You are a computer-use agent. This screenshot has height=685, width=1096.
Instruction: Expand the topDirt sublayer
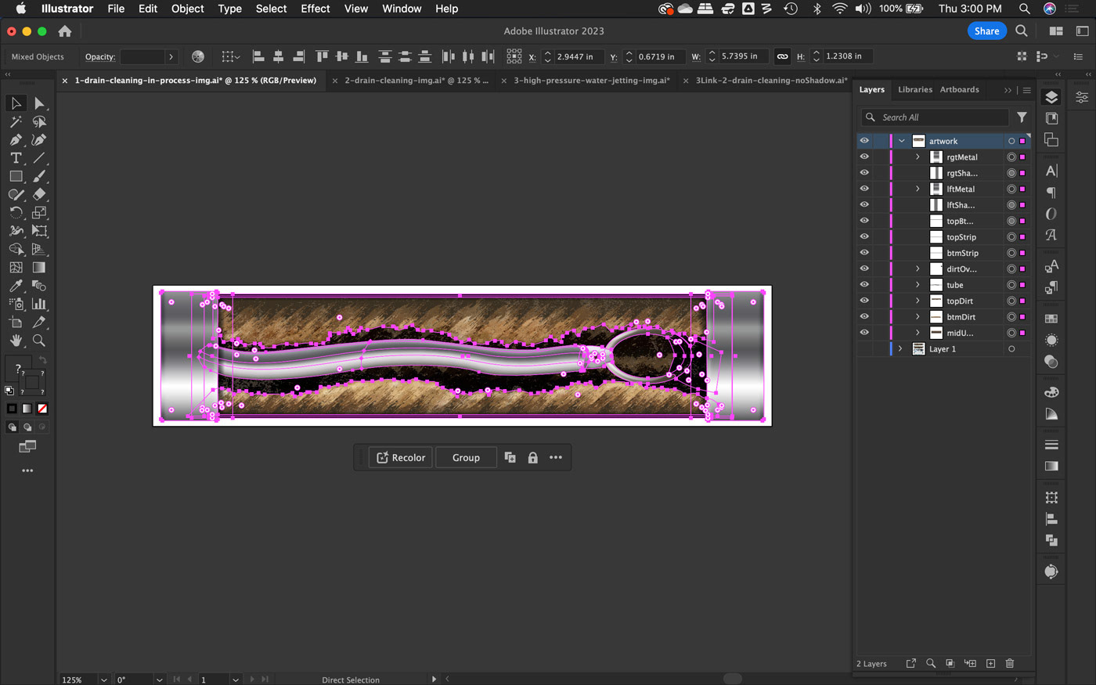point(918,301)
